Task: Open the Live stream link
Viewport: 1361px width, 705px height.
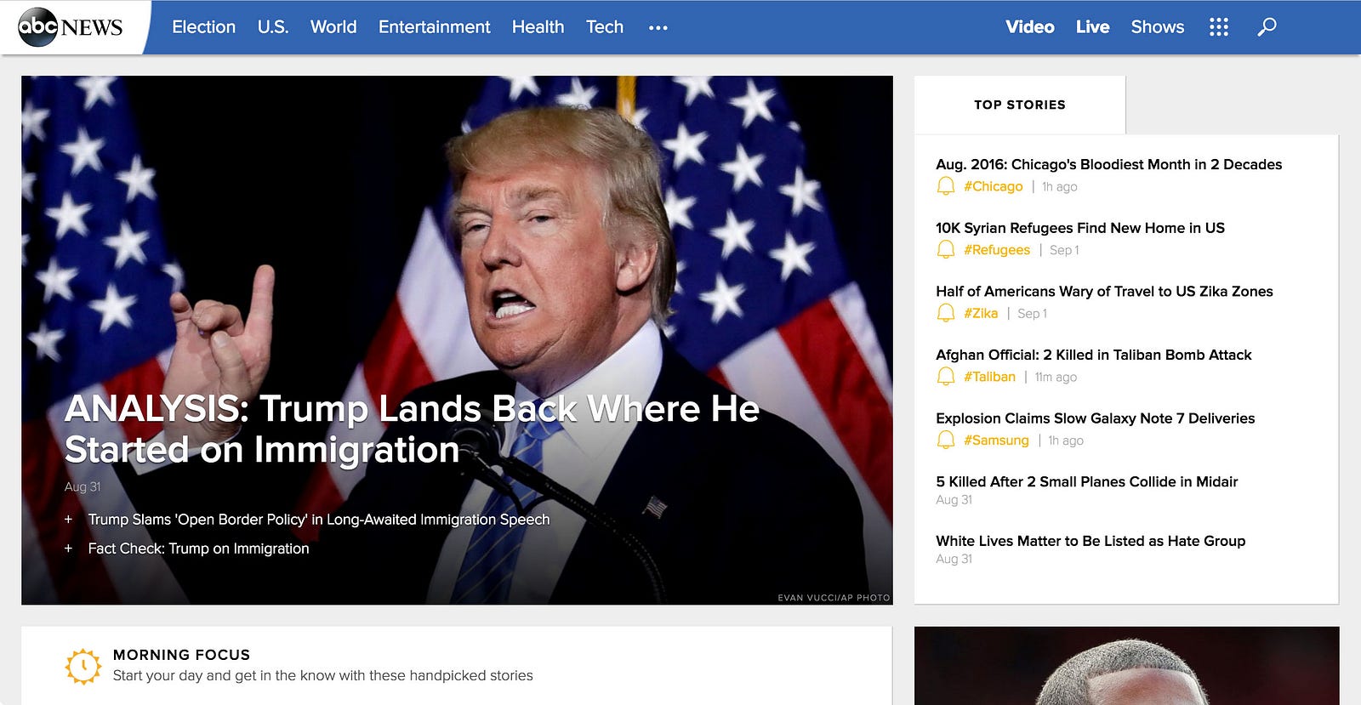Action: click(x=1092, y=27)
